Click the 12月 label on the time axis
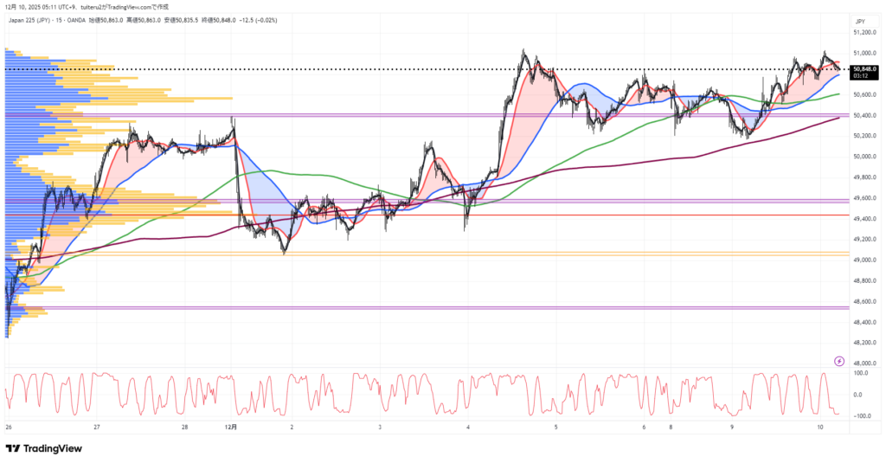The image size is (886, 463). [229, 428]
